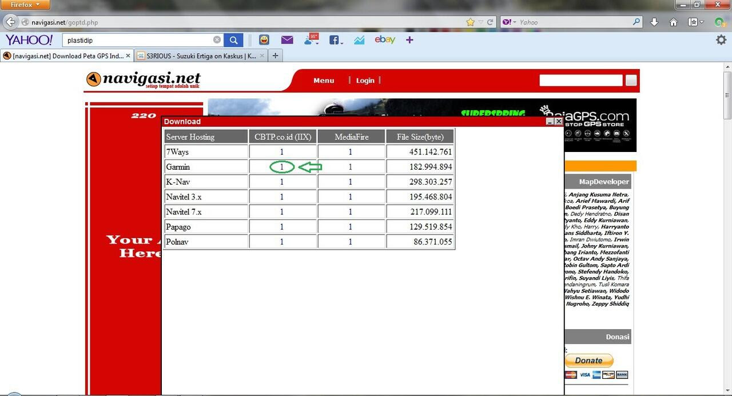Click the magnifier in Yahoo search bar
Screen dimensions: 732x396
click(x=636, y=22)
